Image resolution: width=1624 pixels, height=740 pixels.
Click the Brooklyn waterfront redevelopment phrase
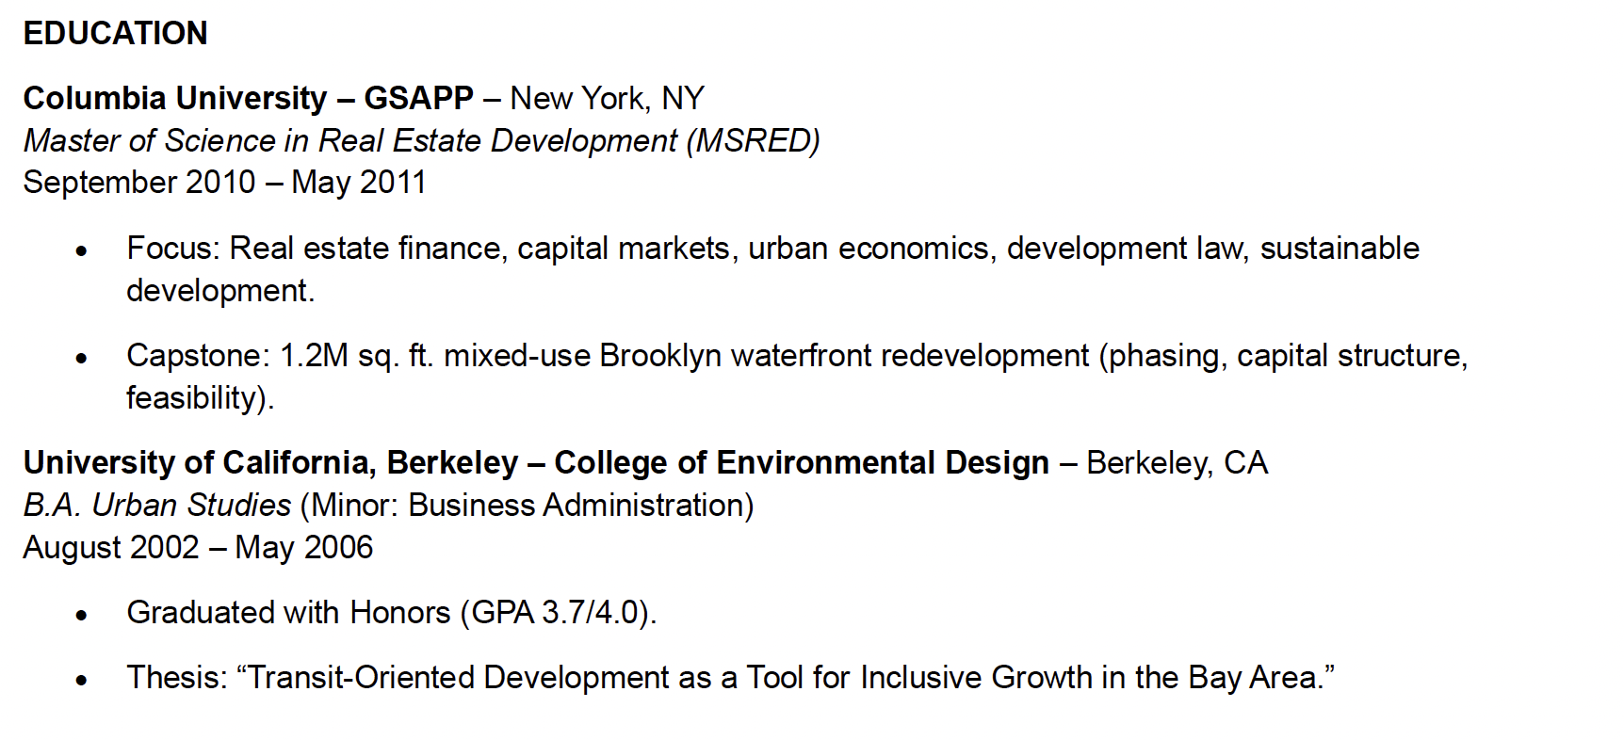[x=844, y=356]
